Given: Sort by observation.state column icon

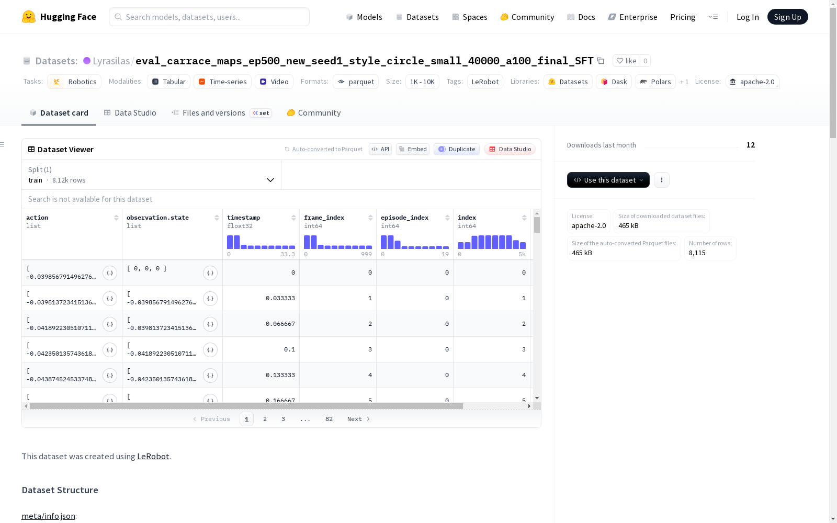Looking at the screenshot, I should [217, 218].
